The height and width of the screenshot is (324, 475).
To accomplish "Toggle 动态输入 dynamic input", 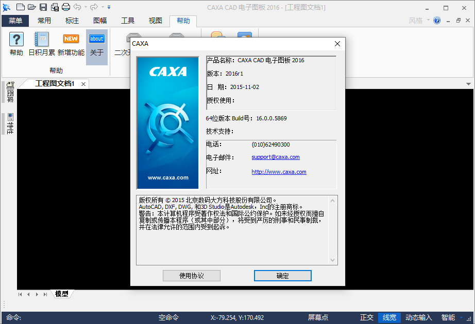I will pyautogui.click(x=419, y=318).
